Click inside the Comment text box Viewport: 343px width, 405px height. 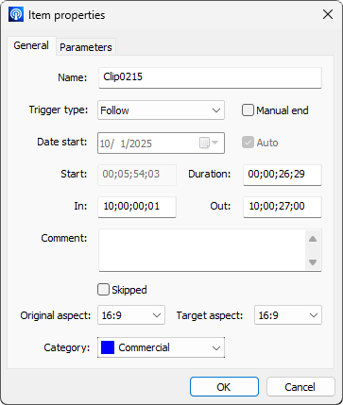(x=202, y=250)
